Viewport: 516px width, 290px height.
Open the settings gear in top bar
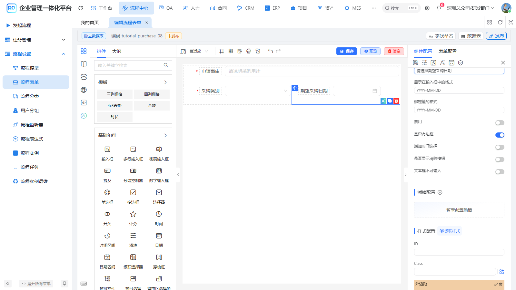tap(427, 8)
